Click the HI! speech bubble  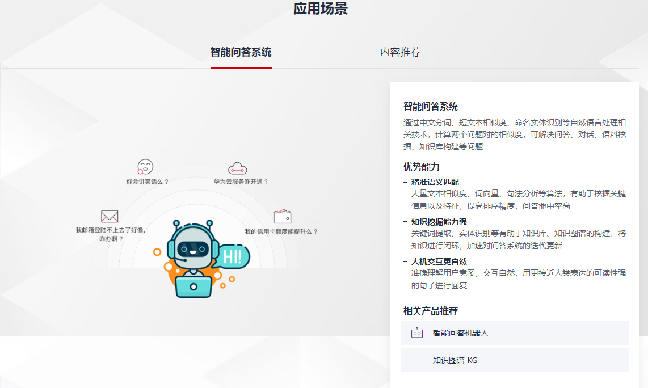(233, 256)
